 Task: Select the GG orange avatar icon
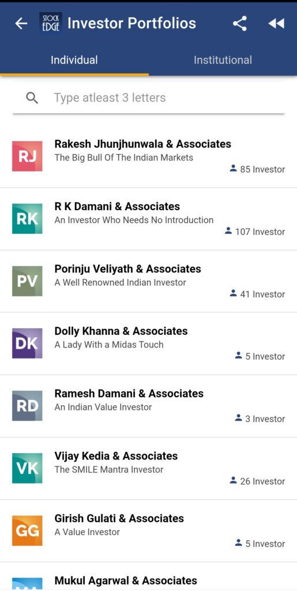click(27, 531)
